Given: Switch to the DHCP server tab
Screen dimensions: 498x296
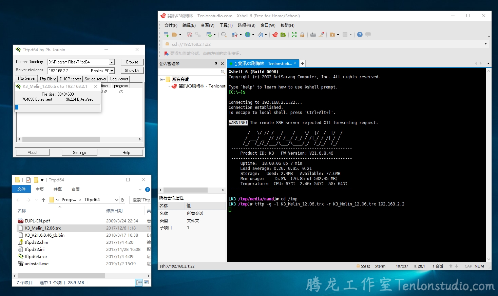Looking at the screenshot, I should 70,79.
